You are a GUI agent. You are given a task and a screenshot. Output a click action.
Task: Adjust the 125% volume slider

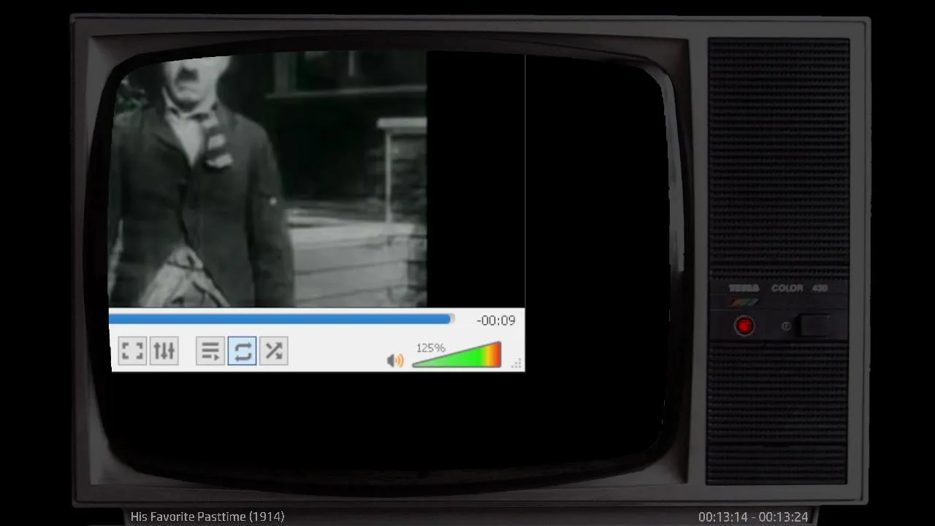[x=457, y=354]
